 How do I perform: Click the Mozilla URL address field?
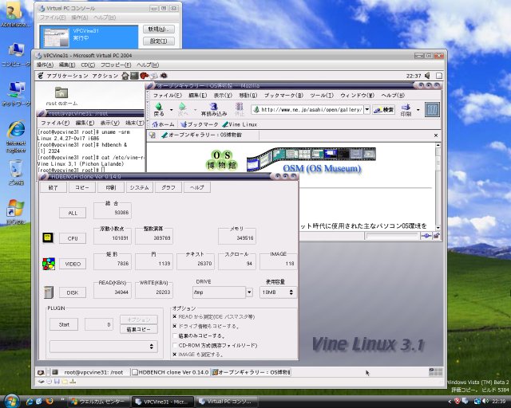307,110
